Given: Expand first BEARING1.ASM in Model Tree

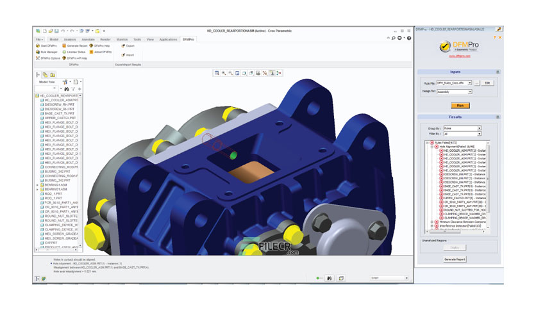Looking at the screenshot, I should tap(38, 184).
